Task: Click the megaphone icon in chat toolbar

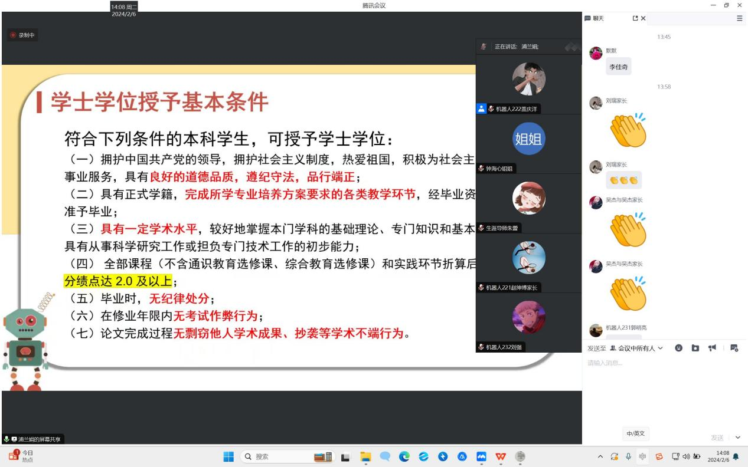Action: pos(711,348)
